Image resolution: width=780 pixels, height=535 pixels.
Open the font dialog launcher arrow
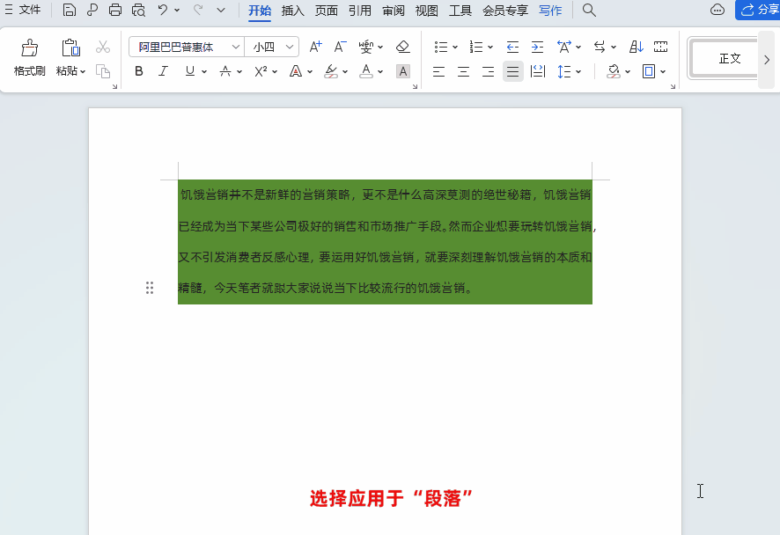415,86
